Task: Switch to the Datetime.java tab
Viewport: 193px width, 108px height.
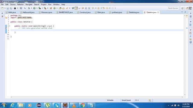Action: [133, 12]
